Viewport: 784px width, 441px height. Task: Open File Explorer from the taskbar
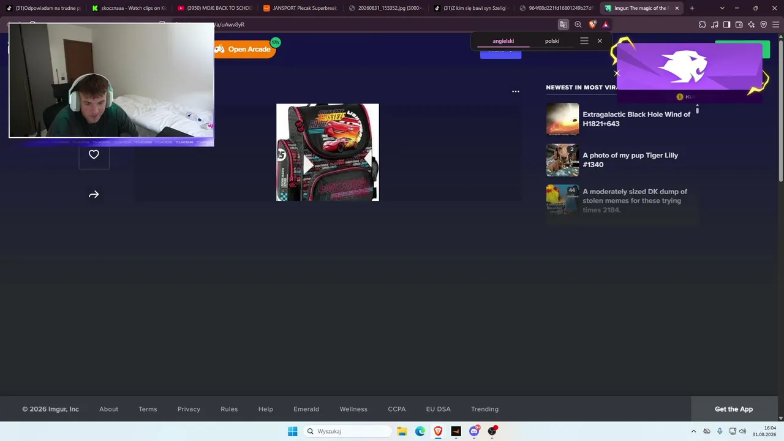(x=402, y=431)
